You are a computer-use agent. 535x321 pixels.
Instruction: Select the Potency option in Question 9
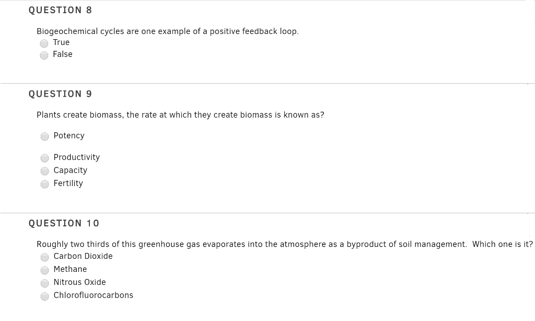(45, 136)
